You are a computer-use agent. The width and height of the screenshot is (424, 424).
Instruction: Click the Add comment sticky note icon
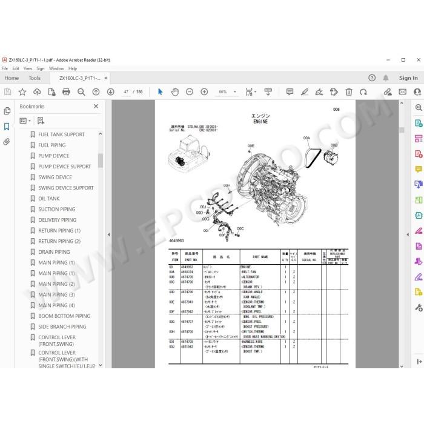pos(290,92)
